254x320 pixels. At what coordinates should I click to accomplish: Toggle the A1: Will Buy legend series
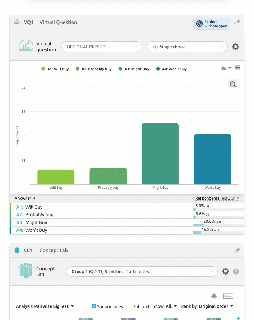[x=55, y=69]
